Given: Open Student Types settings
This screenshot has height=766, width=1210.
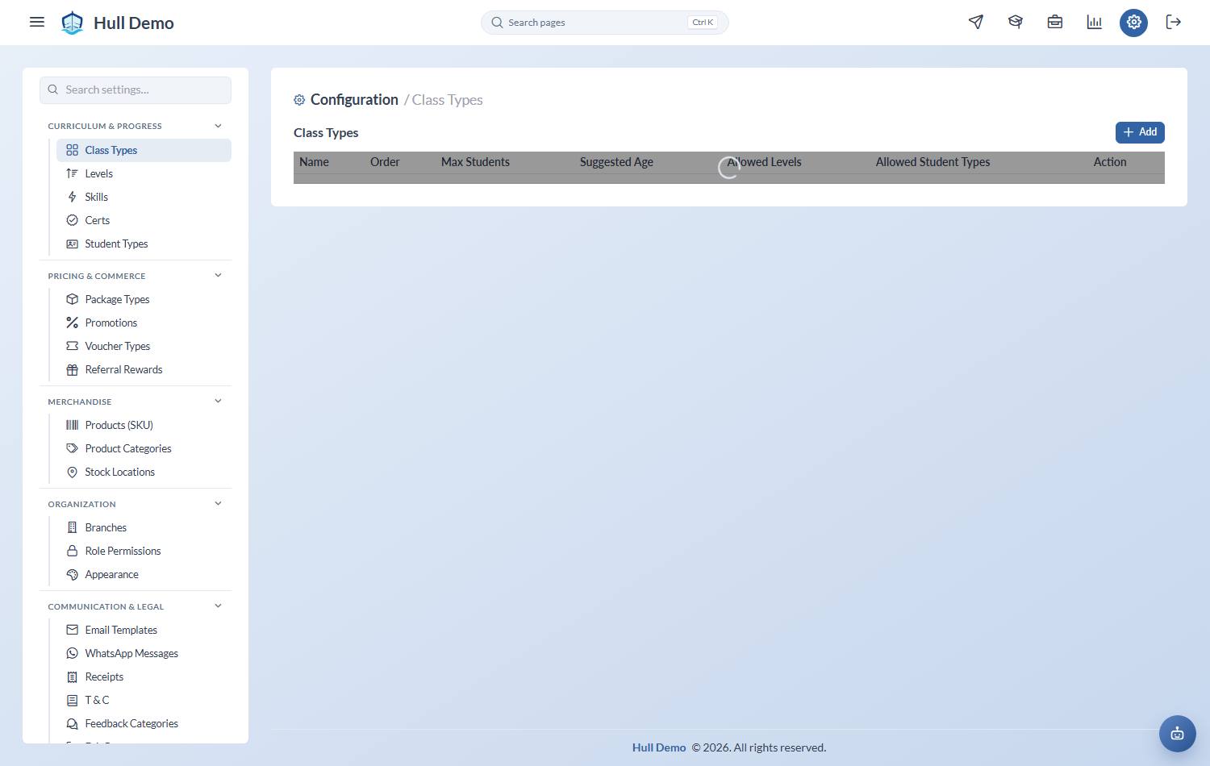Looking at the screenshot, I should pos(144,244).
